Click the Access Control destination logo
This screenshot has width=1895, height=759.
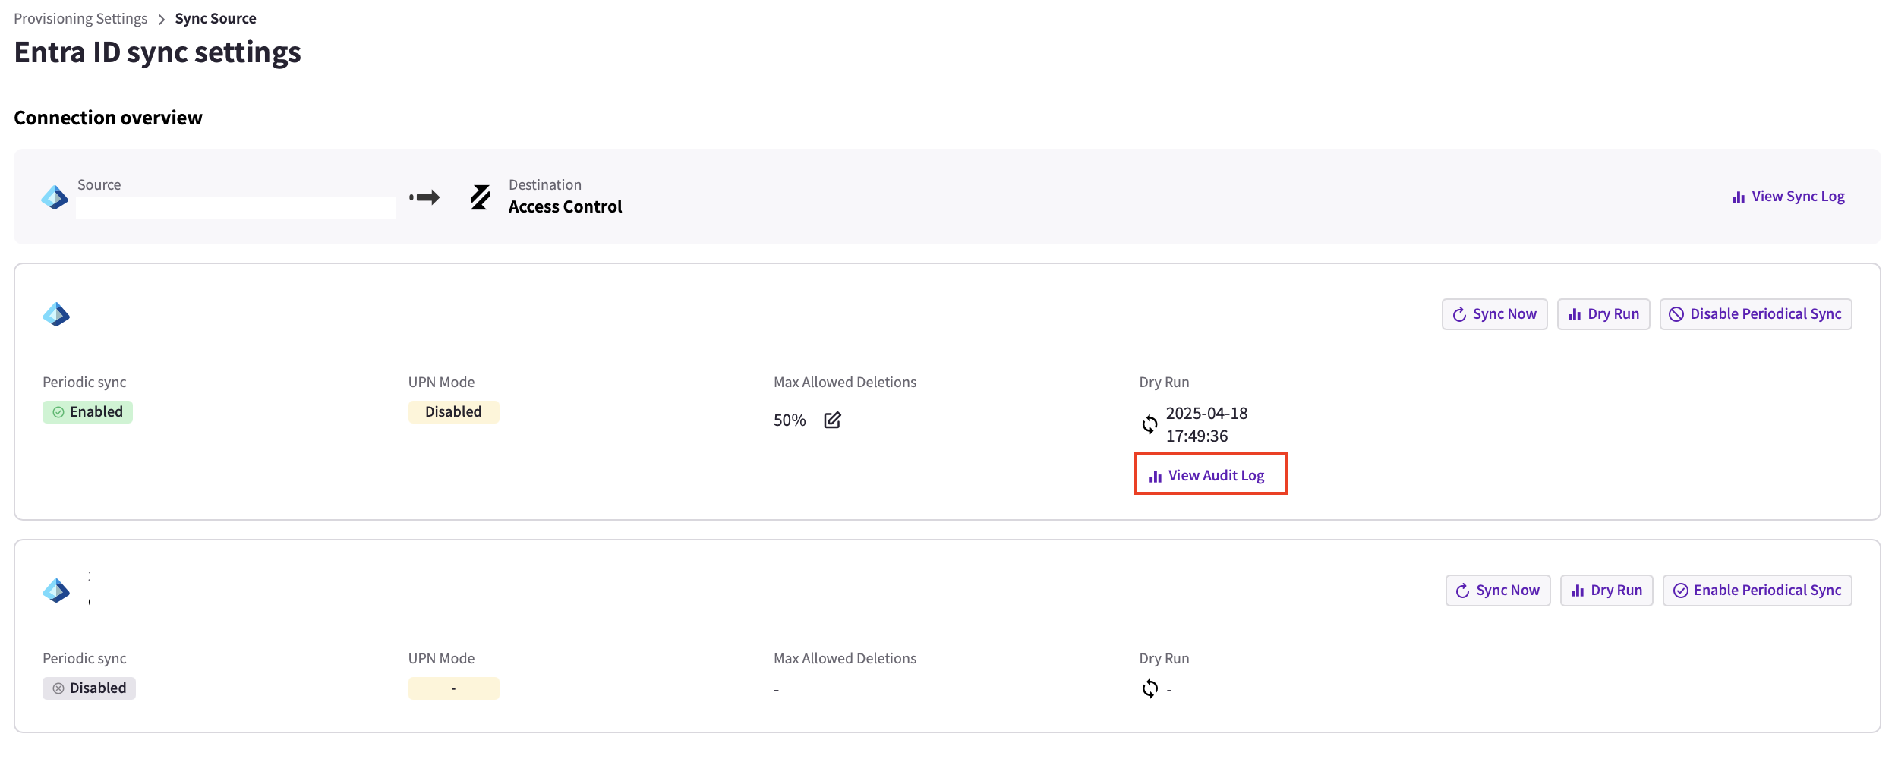(x=481, y=197)
